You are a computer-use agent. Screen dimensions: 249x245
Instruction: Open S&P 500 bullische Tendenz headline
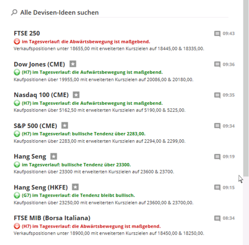pyautogui.click(x=84, y=134)
